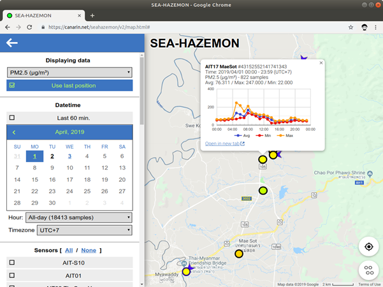The image size is (383, 287).
Task: Check the AIT-S10 sensor box
Action: (12, 262)
